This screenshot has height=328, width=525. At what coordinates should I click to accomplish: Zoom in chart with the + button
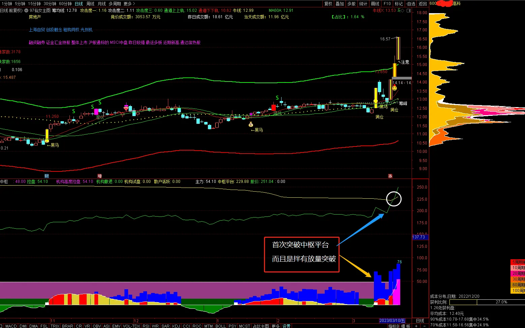[416, 326]
